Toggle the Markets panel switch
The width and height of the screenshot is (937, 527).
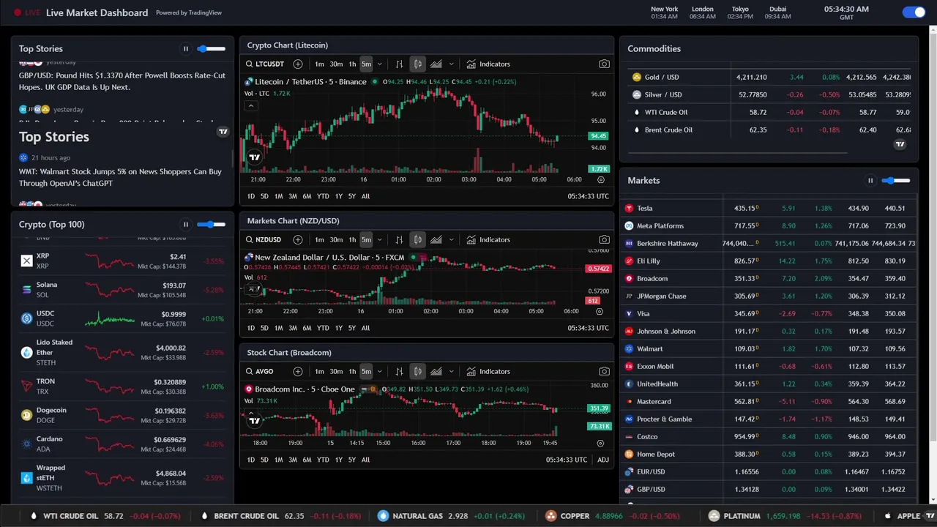[x=895, y=181]
